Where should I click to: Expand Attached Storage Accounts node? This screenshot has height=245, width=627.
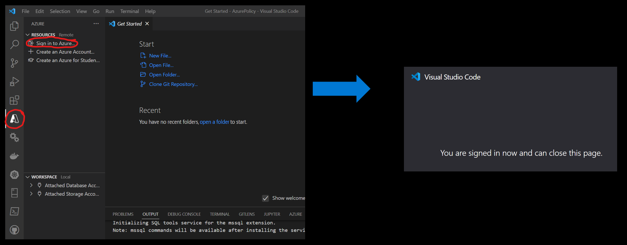click(x=31, y=193)
